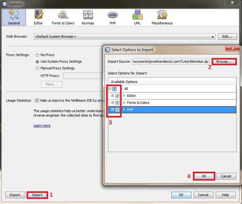
Task: Expand the Editor node in import tree
Action: pos(113,95)
